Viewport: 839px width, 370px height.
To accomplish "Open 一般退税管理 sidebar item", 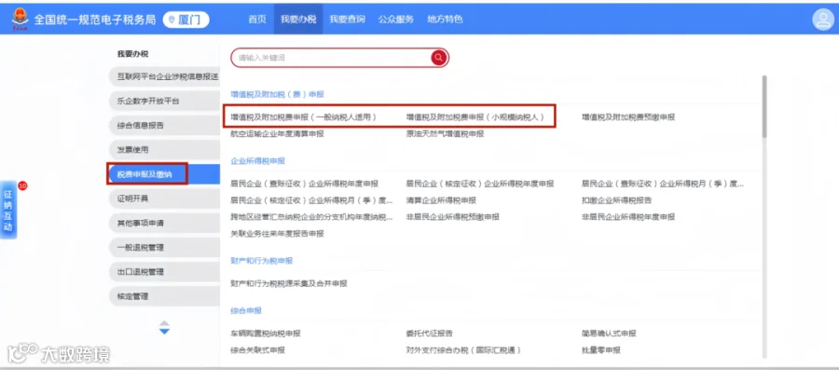I will pos(164,248).
